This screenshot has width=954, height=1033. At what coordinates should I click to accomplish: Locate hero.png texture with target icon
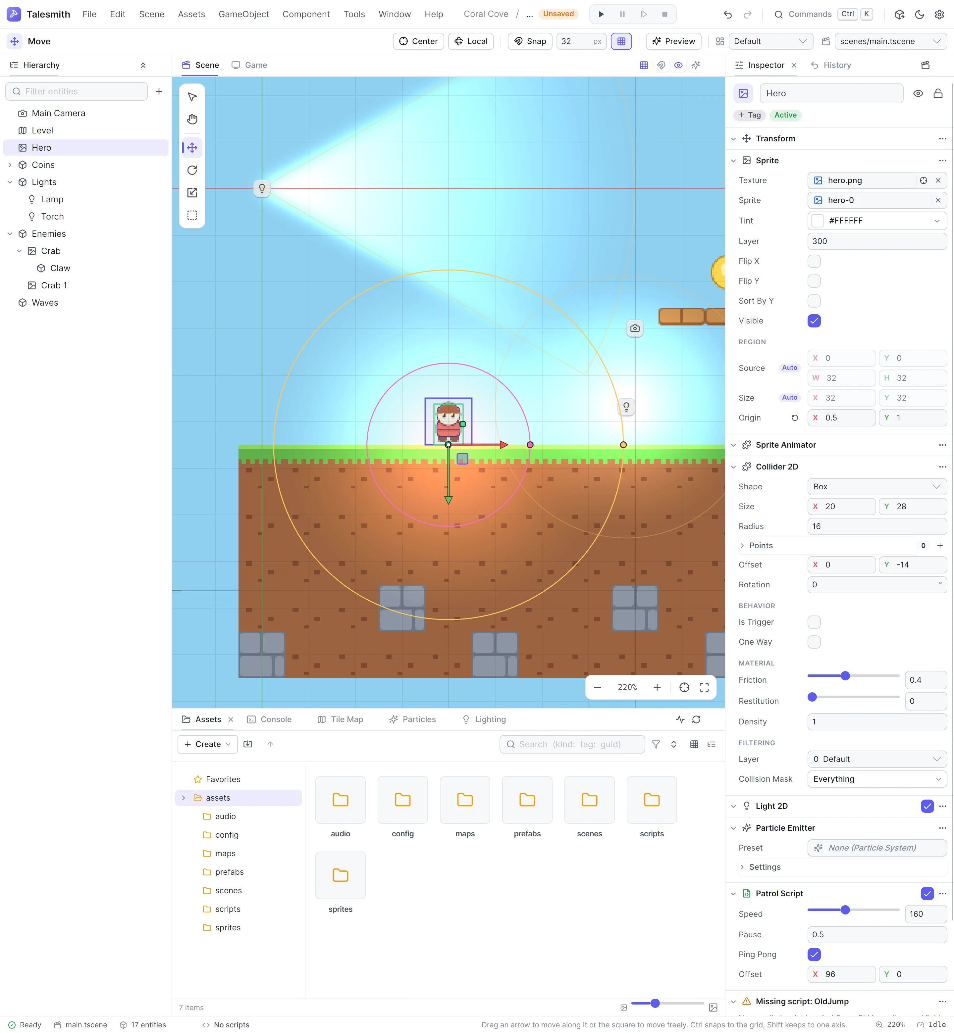923,180
